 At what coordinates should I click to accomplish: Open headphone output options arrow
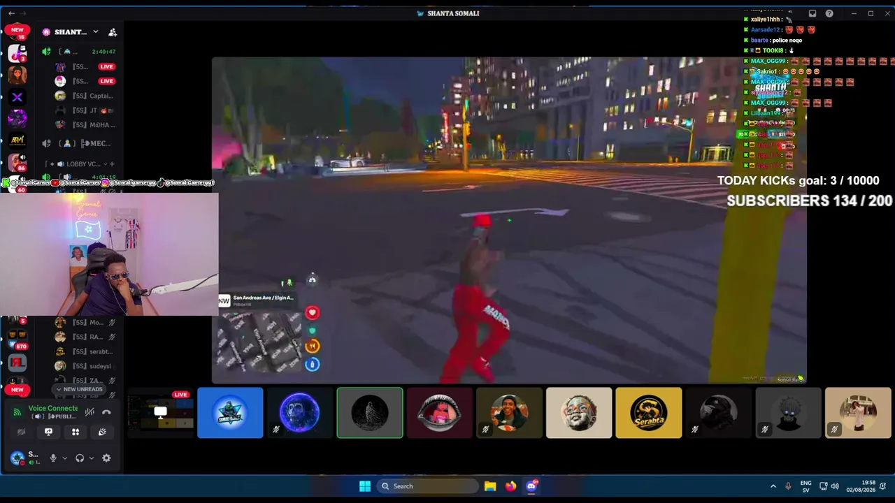coord(92,458)
